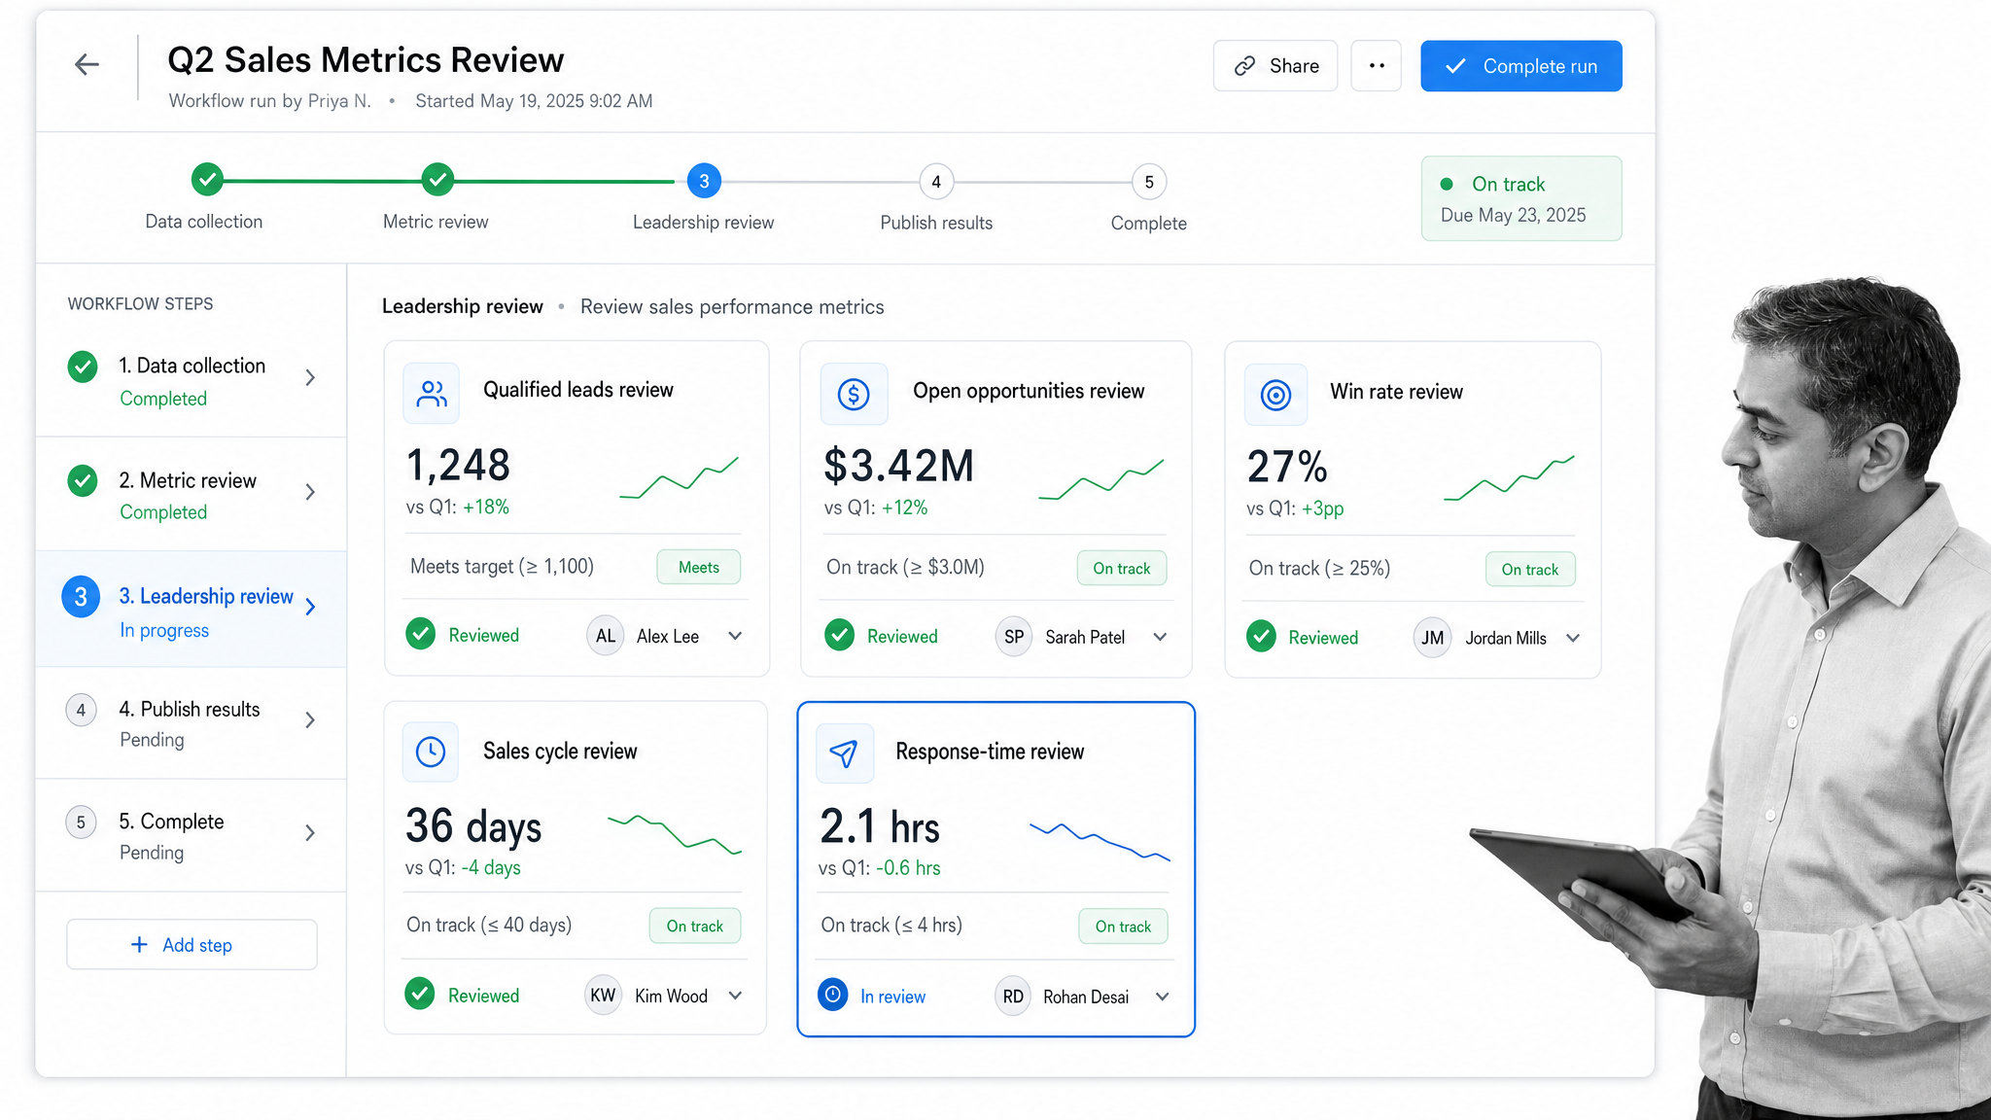
Task: Select the Metric review stepper checkmark
Action: pyautogui.click(x=437, y=180)
